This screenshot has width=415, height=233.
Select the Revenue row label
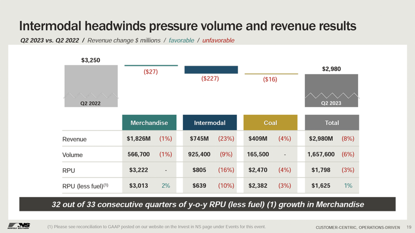(75, 139)
